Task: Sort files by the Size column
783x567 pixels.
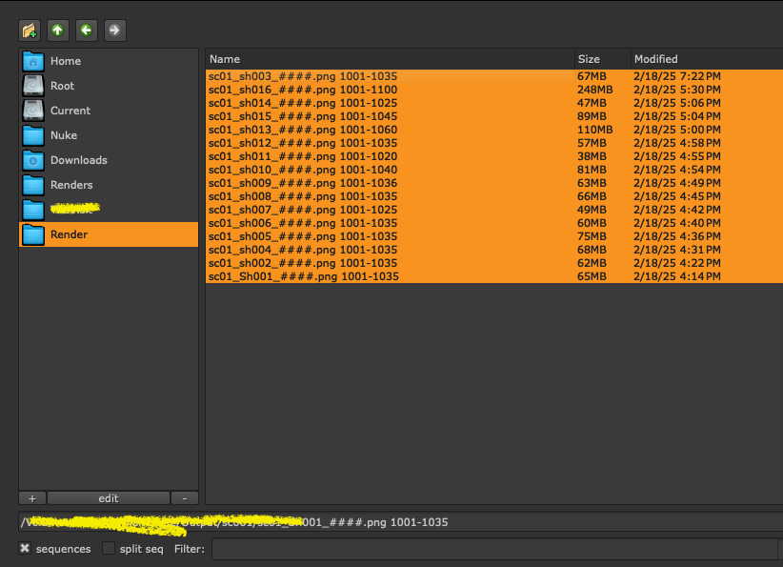Action: tap(588, 58)
